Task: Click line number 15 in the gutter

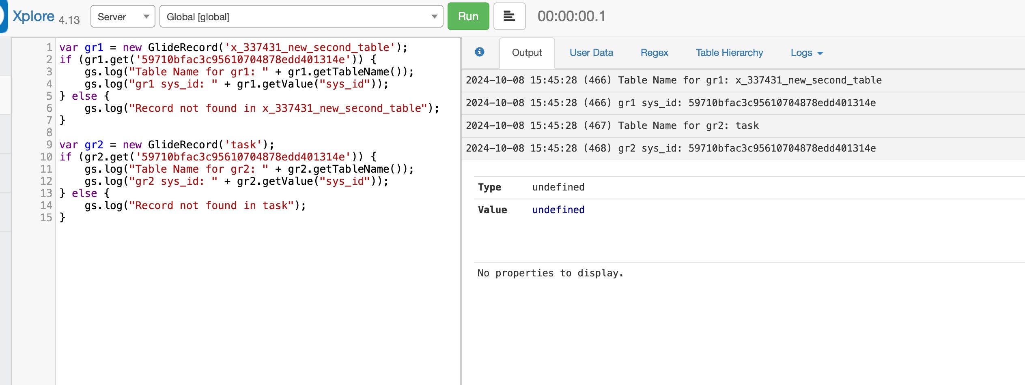Action: click(x=46, y=218)
